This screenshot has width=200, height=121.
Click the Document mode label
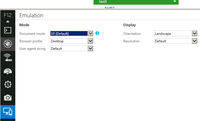click(32, 34)
